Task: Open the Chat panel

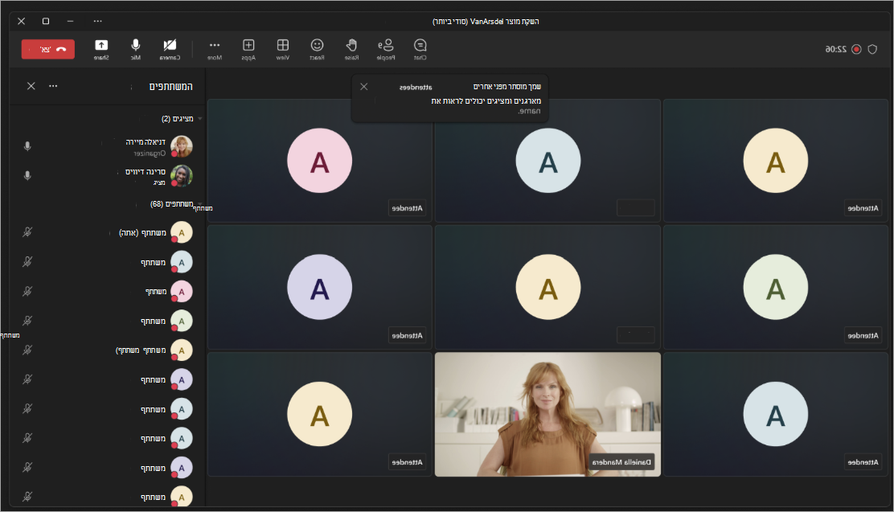Action: pos(420,49)
